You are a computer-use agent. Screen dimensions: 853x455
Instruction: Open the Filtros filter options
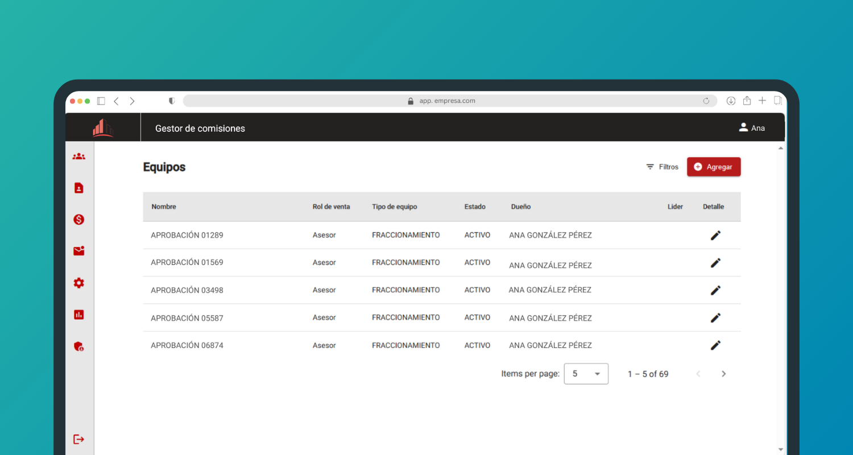[662, 167]
